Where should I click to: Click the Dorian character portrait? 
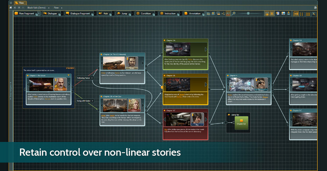tap(60, 84)
